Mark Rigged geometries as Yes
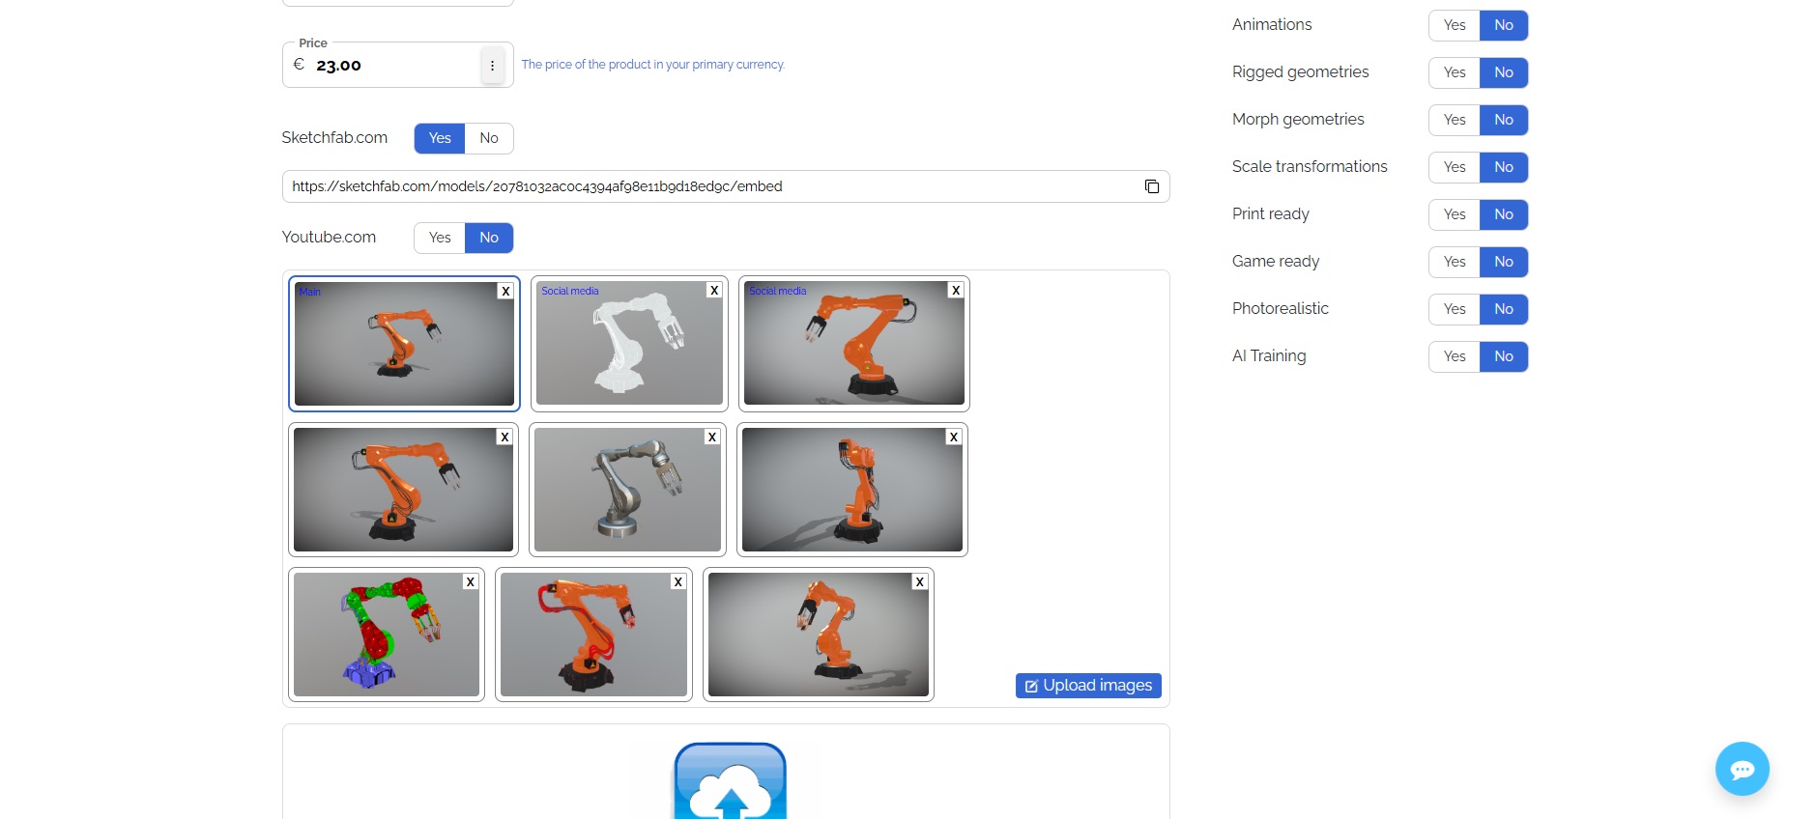 coord(1454,72)
